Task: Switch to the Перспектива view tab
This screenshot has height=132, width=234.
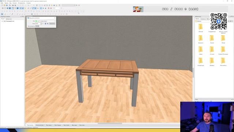Action: tap(30, 125)
